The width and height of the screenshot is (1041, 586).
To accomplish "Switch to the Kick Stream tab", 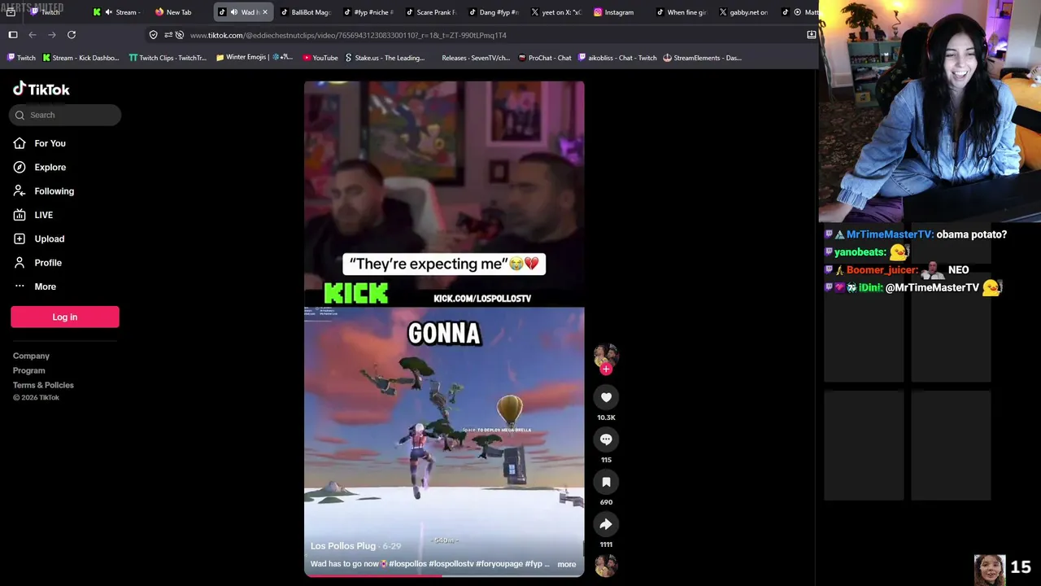I will pos(116,12).
